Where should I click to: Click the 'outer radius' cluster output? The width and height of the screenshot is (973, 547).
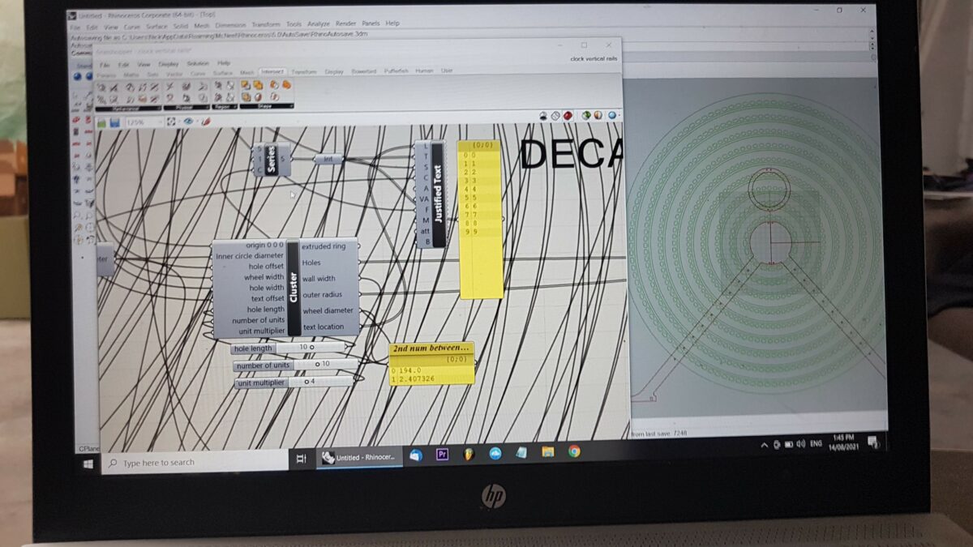pos(322,295)
